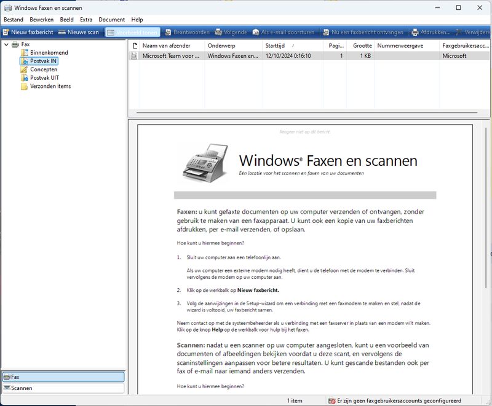Viewport: 492px width, 406px height.
Task: Click Nieuw faxbericht toolbar button
Action: tap(28, 33)
